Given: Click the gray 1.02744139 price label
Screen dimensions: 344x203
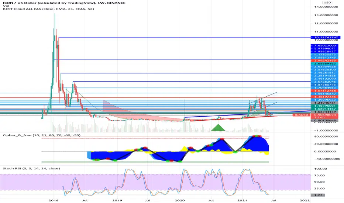Looking at the screenshot, I should tap(324, 112).
